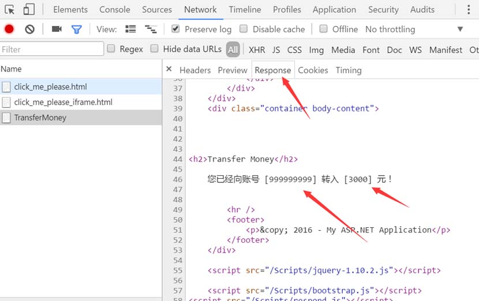Toggle the filter funnel icon
Image resolution: width=479 pixels, height=301 pixels.
click(x=76, y=29)
